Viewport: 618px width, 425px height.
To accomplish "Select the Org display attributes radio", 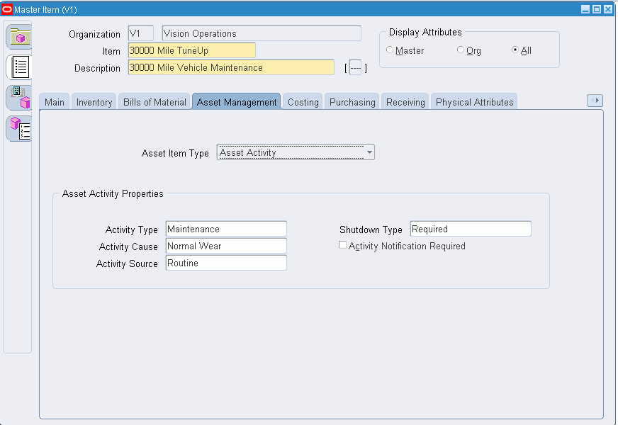I will [460, 50].
